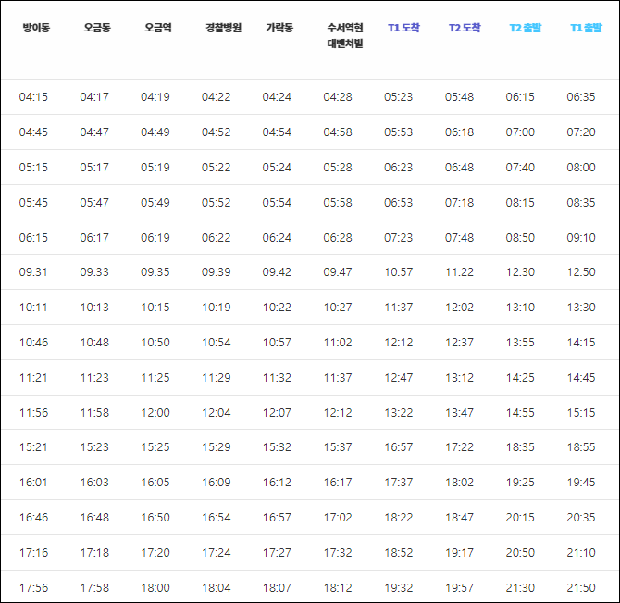
Task: Click the 08:00 T1 출발 time
Action: 581,168
